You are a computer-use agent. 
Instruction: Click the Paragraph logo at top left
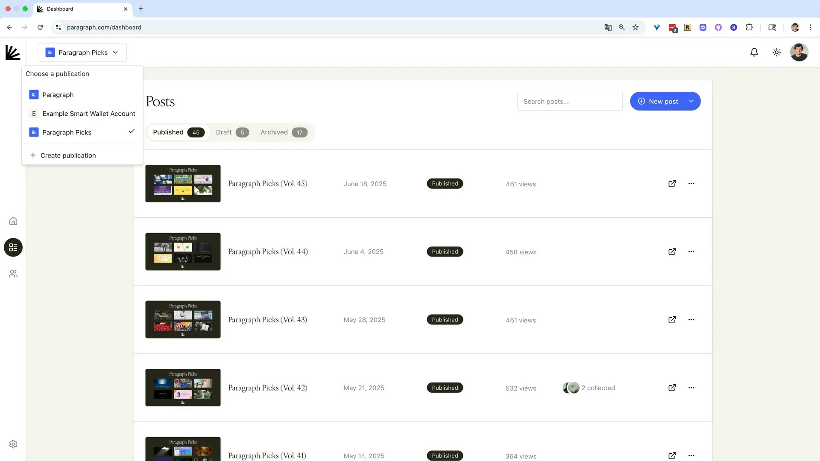[x=13, y=53]
